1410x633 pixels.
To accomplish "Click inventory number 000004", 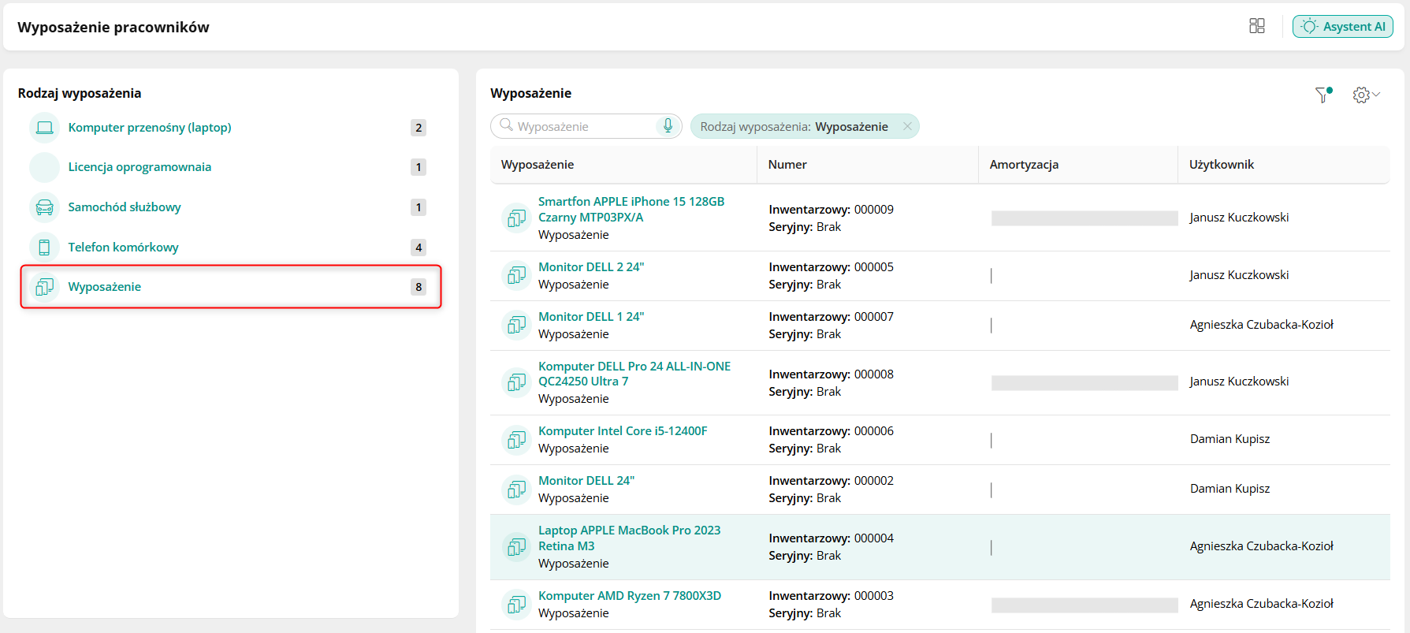I will [x=874, y=538].
